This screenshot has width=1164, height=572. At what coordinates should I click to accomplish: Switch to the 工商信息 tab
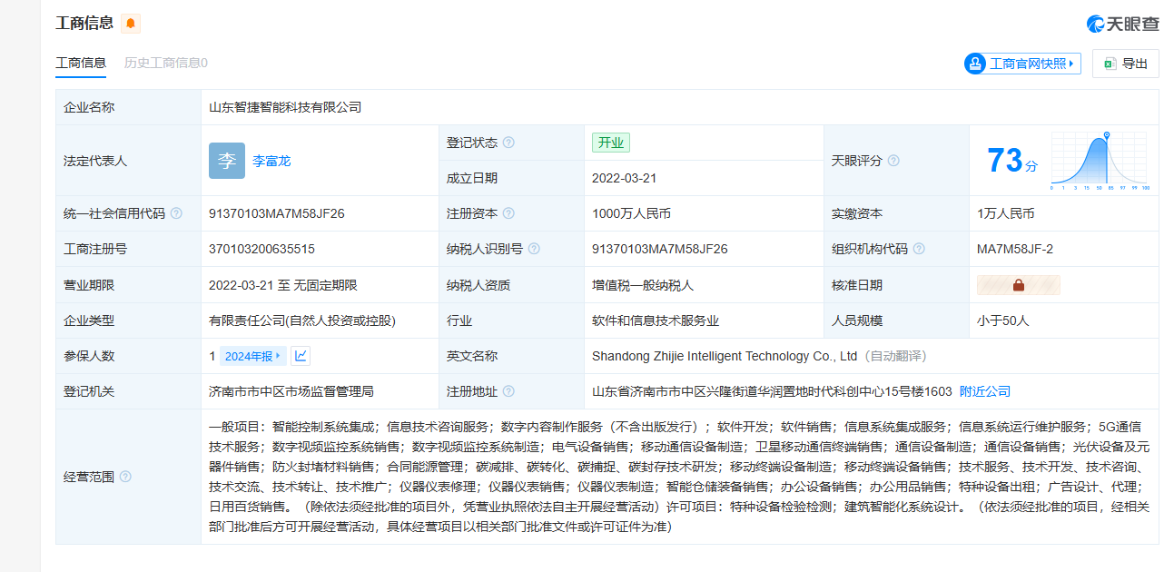click(81, 63)
